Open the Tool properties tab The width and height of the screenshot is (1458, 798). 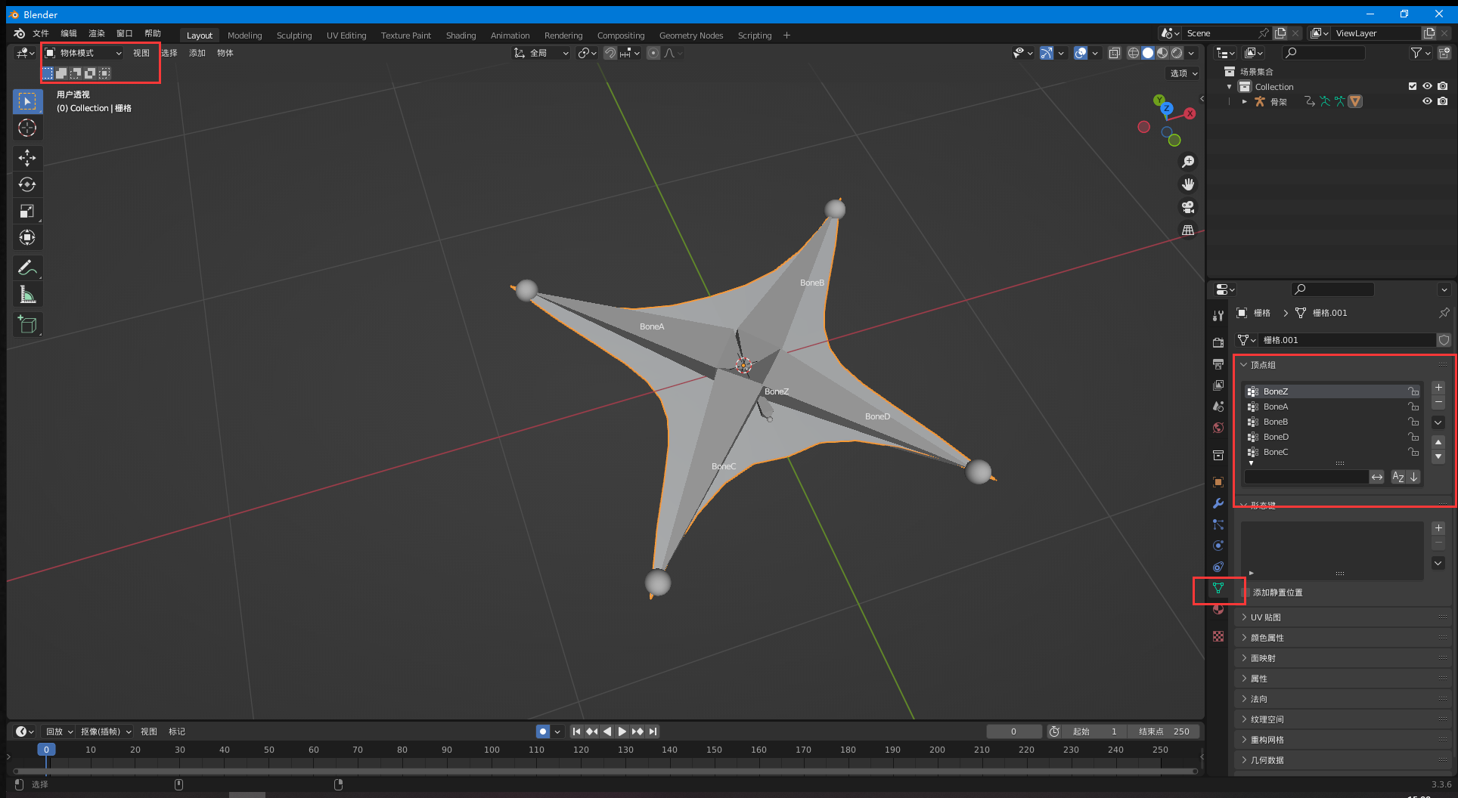1218,316
